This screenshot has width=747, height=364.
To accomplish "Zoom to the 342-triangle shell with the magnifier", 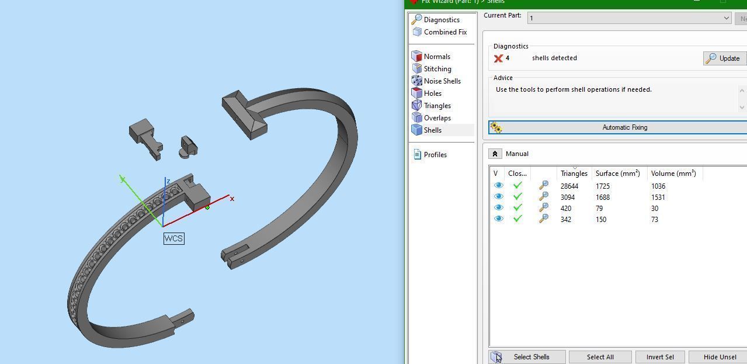I will (543, 219).
